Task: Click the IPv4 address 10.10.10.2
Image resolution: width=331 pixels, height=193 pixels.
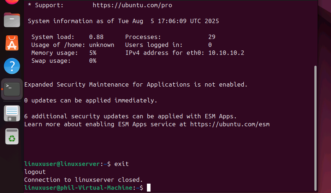Action: click(226, 53)
